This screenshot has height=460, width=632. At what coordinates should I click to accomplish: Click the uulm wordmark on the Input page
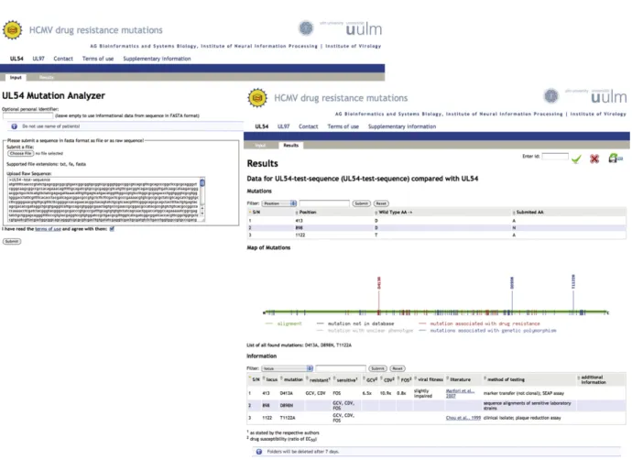coord(364,29)
